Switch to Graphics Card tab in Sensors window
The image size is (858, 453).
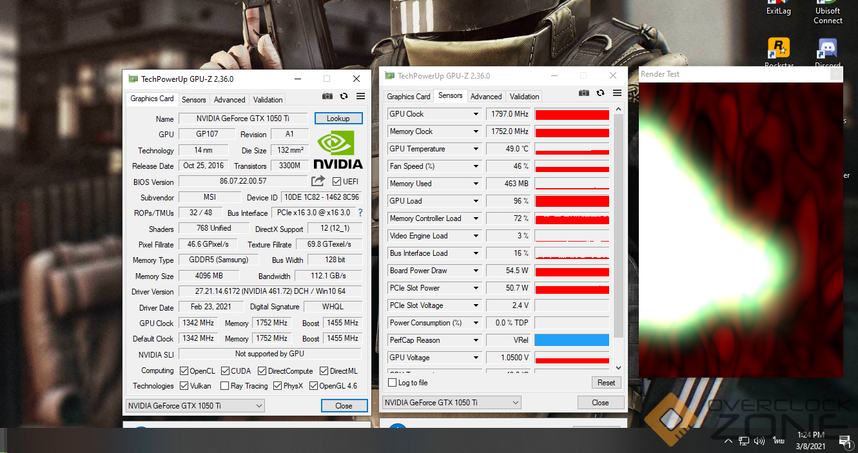coord(408,97)
